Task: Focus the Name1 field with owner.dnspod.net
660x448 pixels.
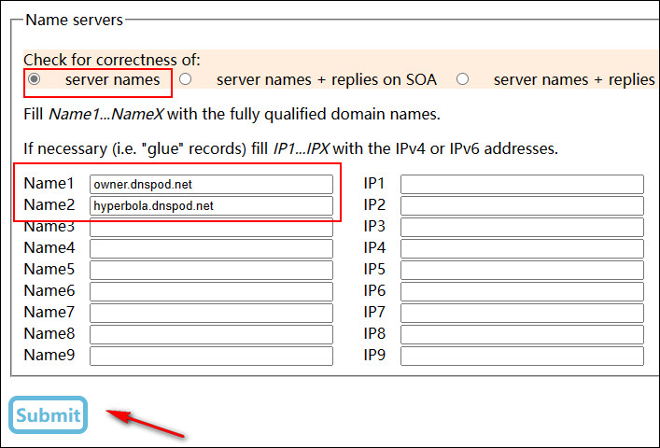Action: click(x=211, y=184)
